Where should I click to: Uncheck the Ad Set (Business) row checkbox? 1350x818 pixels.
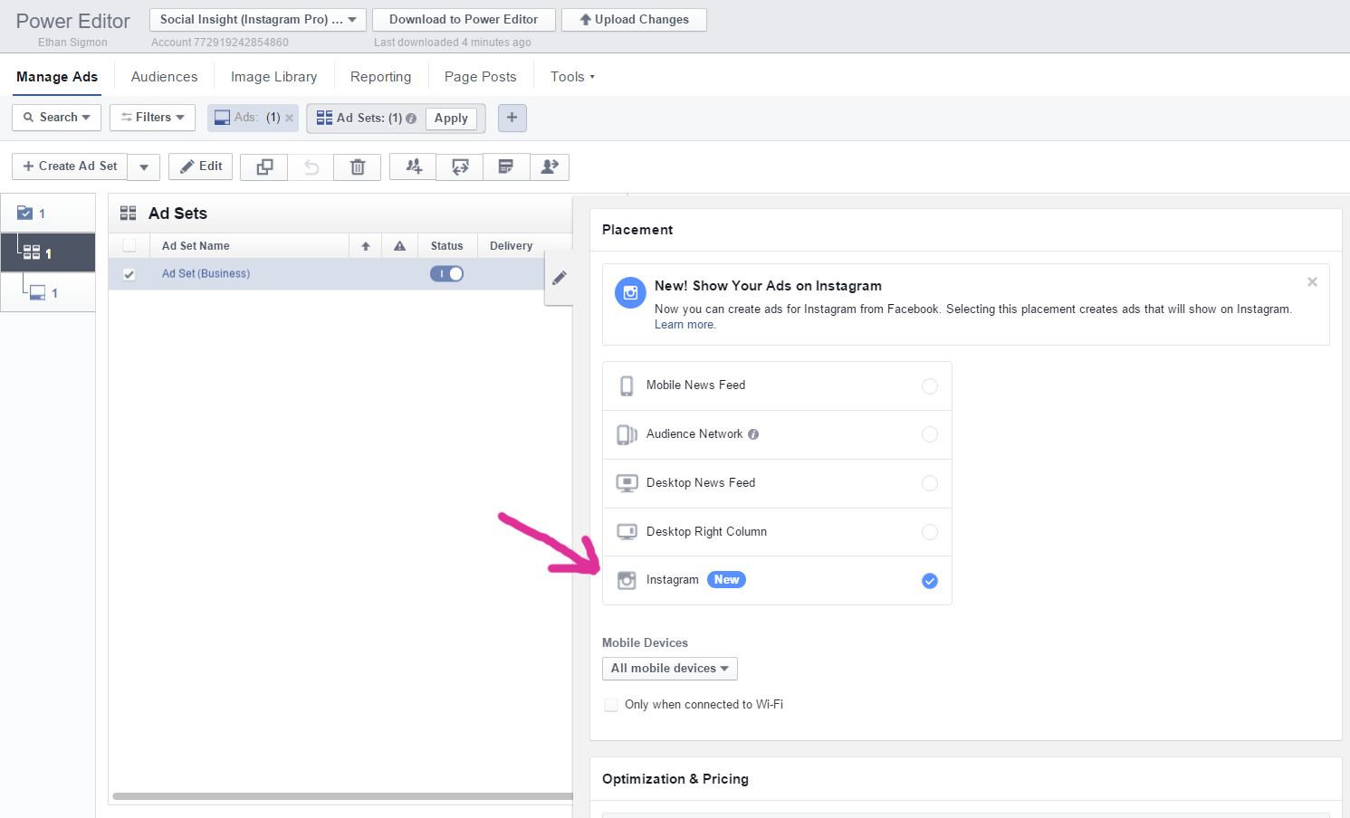tap(129, 274)
